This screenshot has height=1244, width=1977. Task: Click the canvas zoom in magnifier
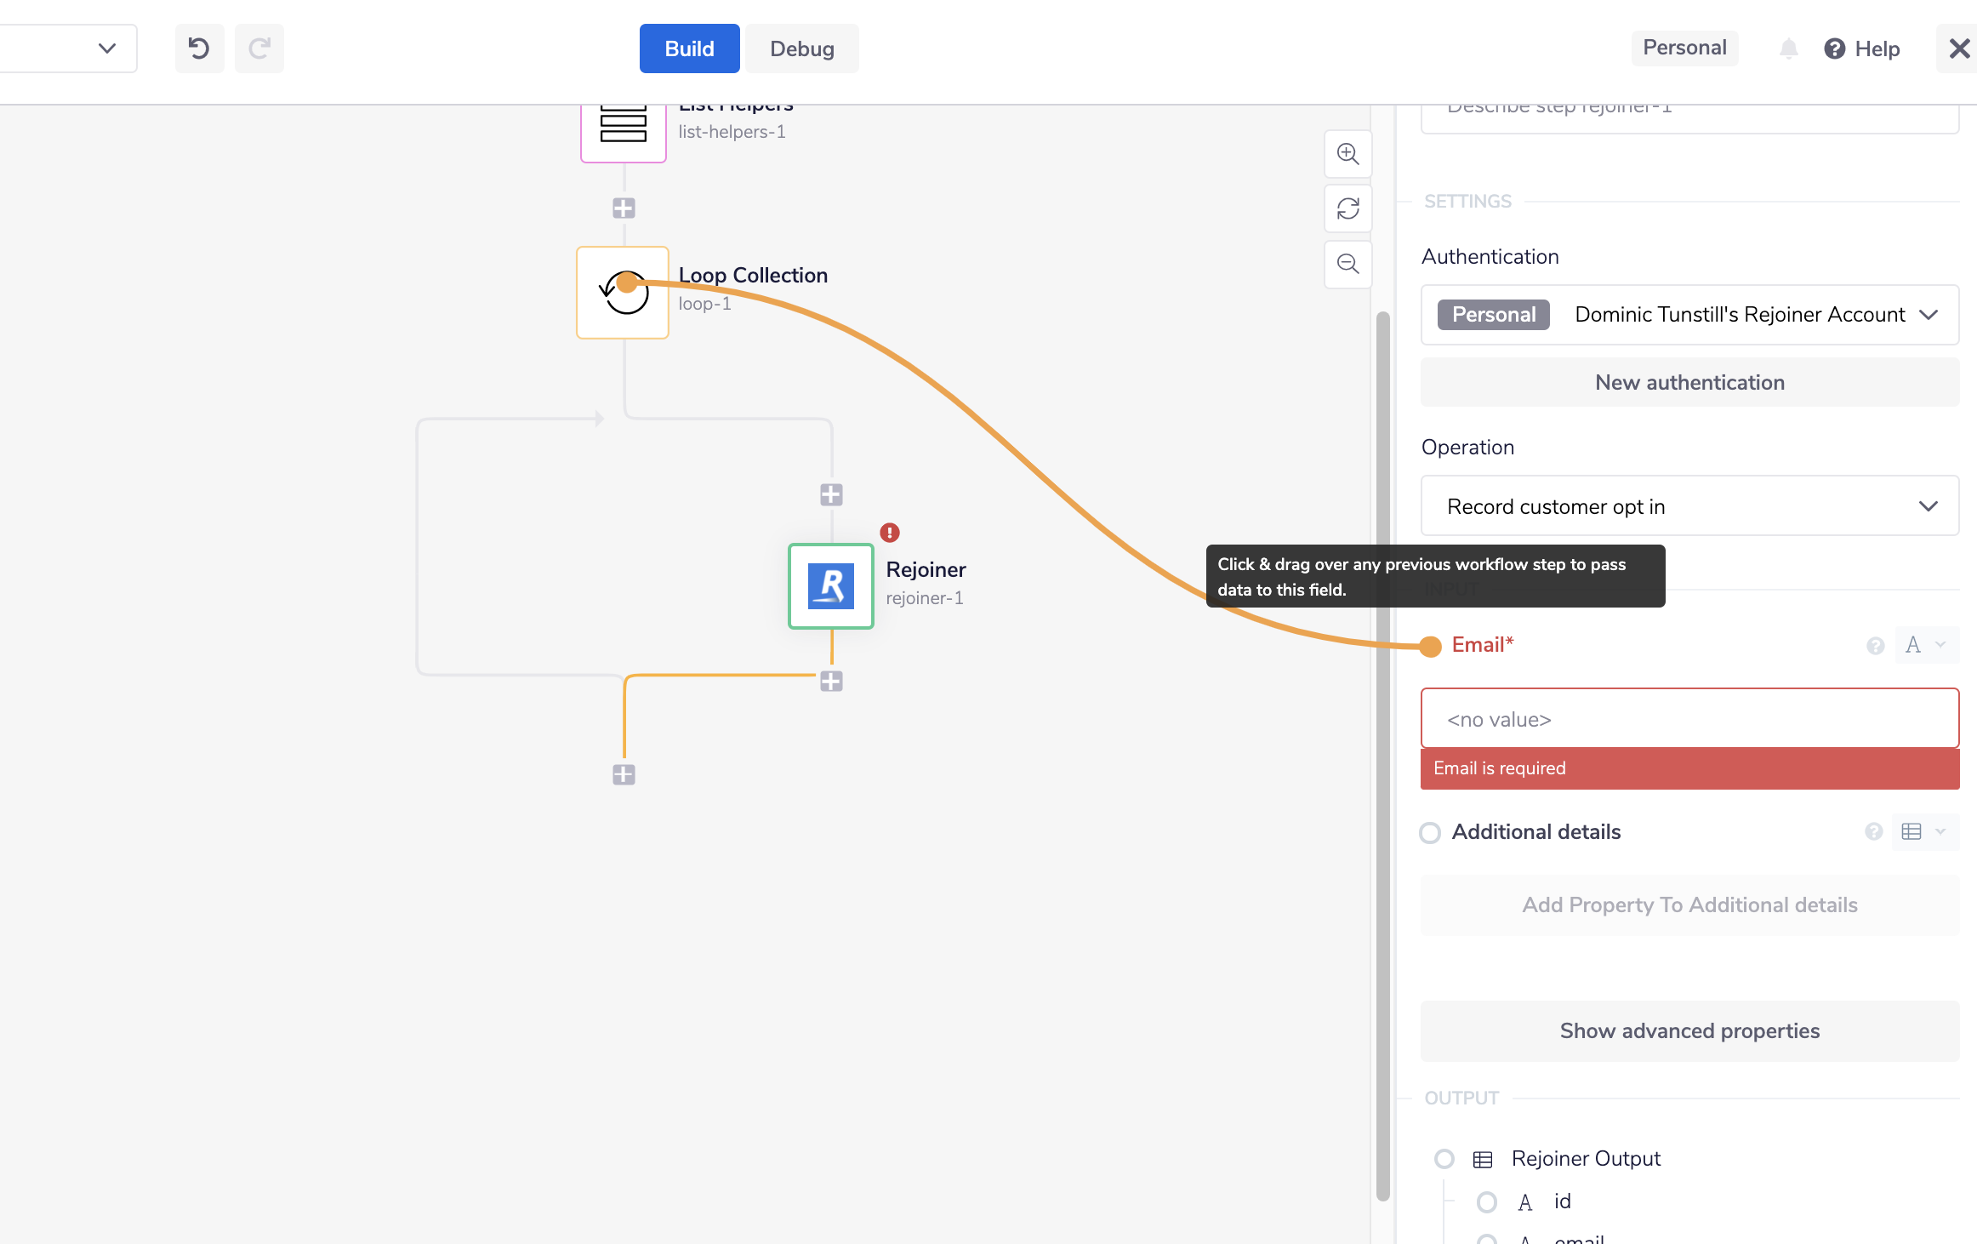pos(1347,154)
